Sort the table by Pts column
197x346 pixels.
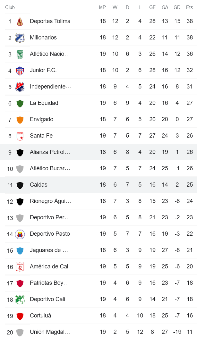pyautogui.click(x=190, y=7)
